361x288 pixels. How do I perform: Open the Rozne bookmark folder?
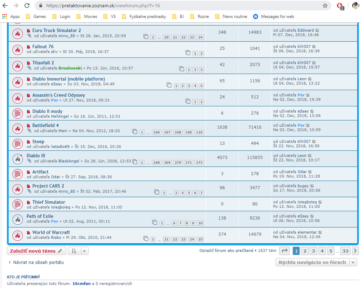[199, 16]
